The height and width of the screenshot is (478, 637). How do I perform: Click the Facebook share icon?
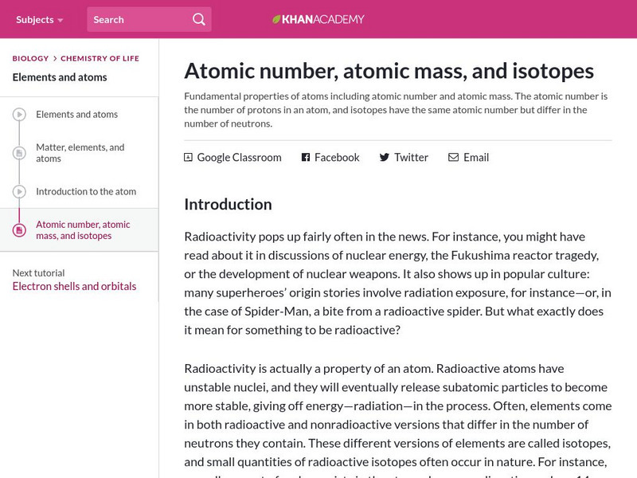[306, 158]
